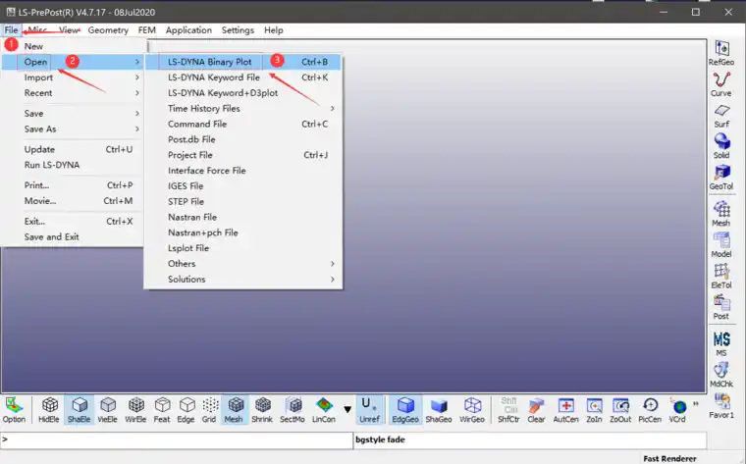
Task: Open the Geometry menu
Action: pyautogui.click(x=108, y=30)
